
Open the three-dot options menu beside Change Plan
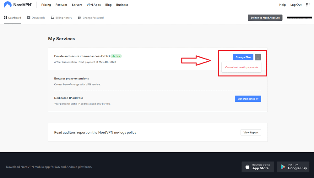pos(258,57)
